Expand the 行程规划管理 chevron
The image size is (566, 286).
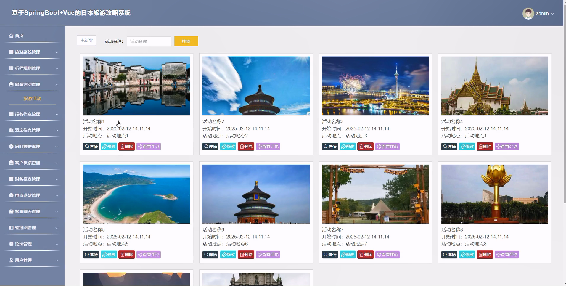(x=57, y=68)
